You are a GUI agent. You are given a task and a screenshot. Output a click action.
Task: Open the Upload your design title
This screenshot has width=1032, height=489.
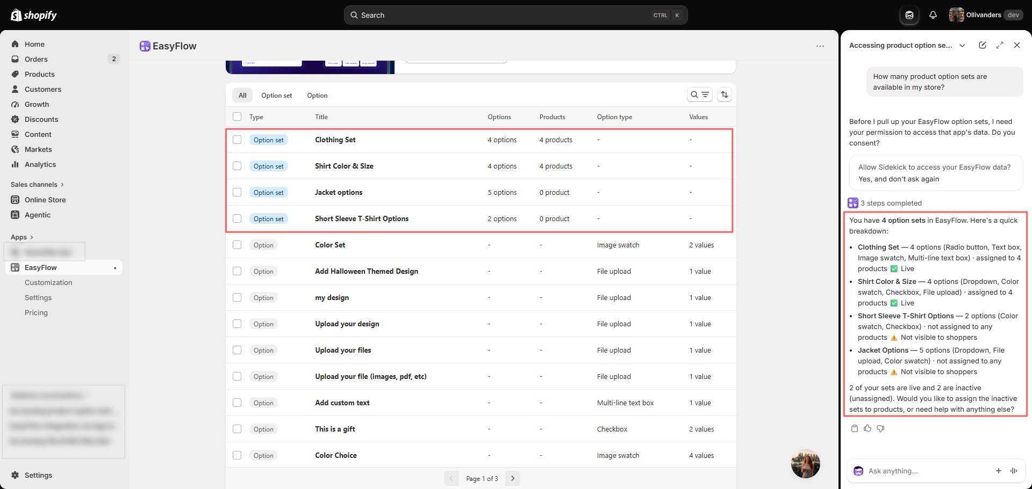click(x=347, y=324)
